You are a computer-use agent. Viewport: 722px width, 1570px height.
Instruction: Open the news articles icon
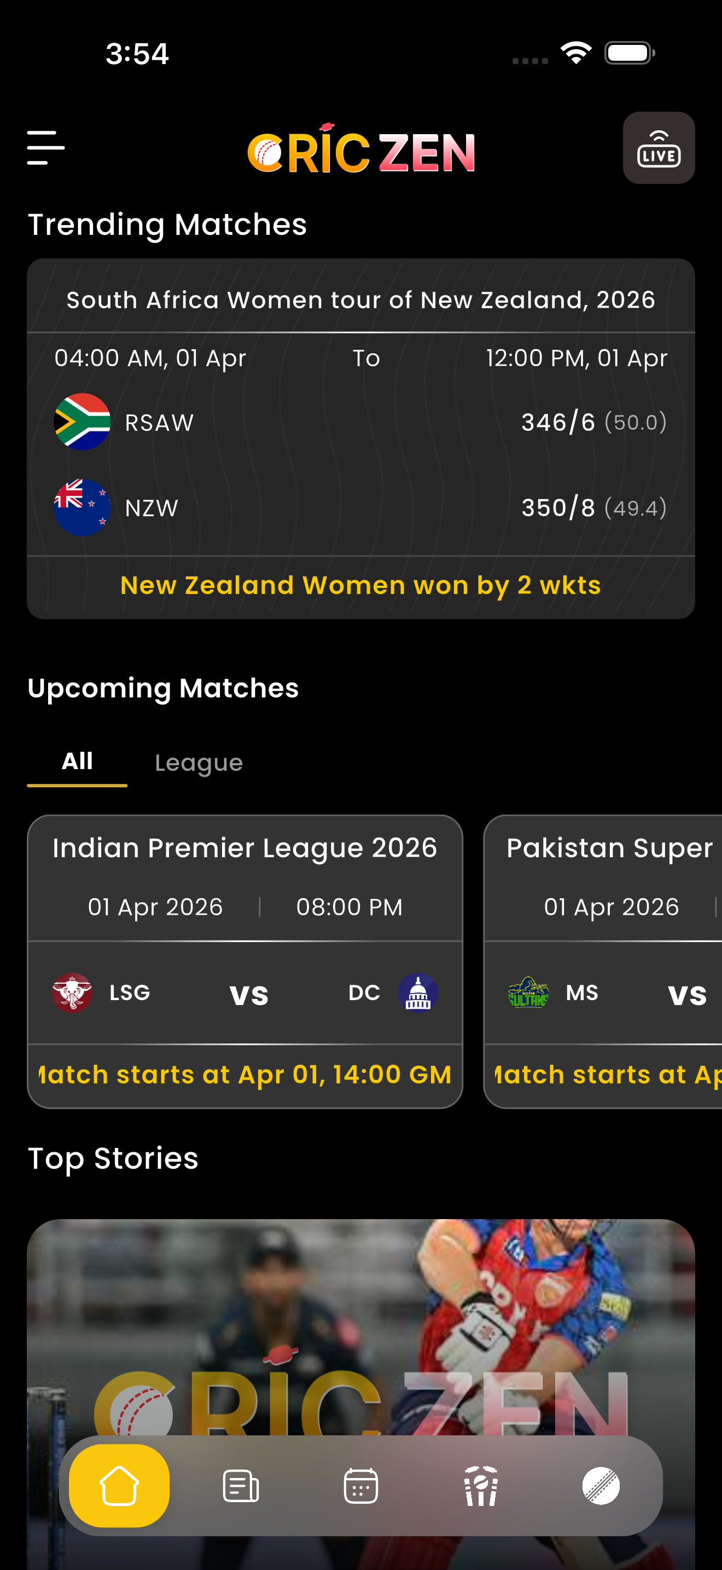[x=241, y=1485]
